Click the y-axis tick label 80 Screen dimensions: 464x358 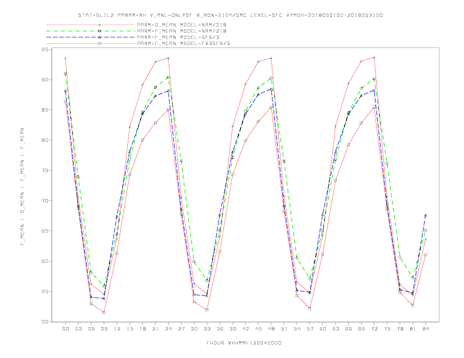[x=45, y=140]
